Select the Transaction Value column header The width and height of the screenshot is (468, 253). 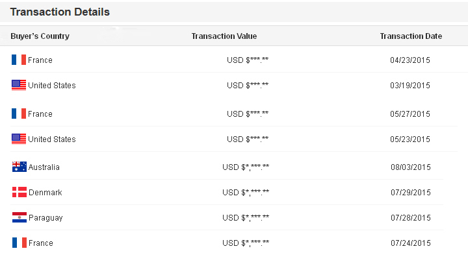point(224,36)
